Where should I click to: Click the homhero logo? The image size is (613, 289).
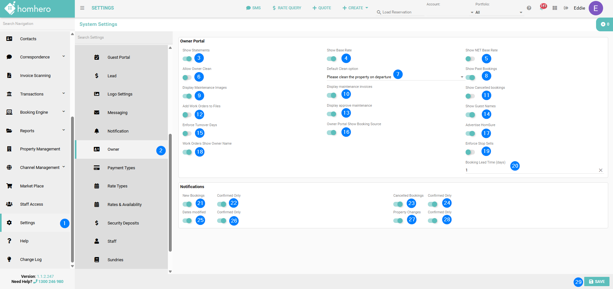click(28, 9)
